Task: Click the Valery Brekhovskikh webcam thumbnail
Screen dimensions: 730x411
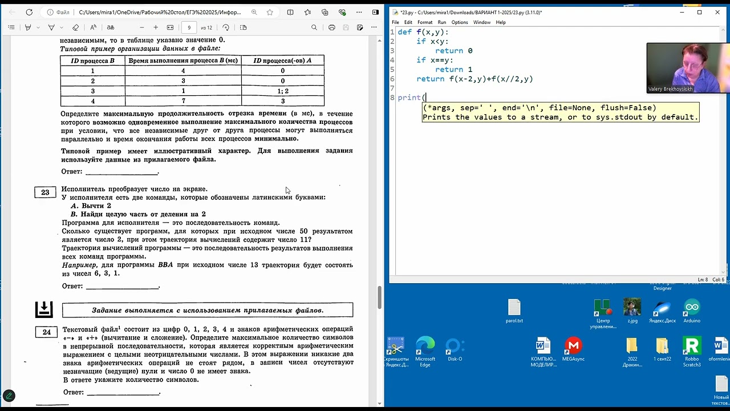Action: tap(688, 68)
